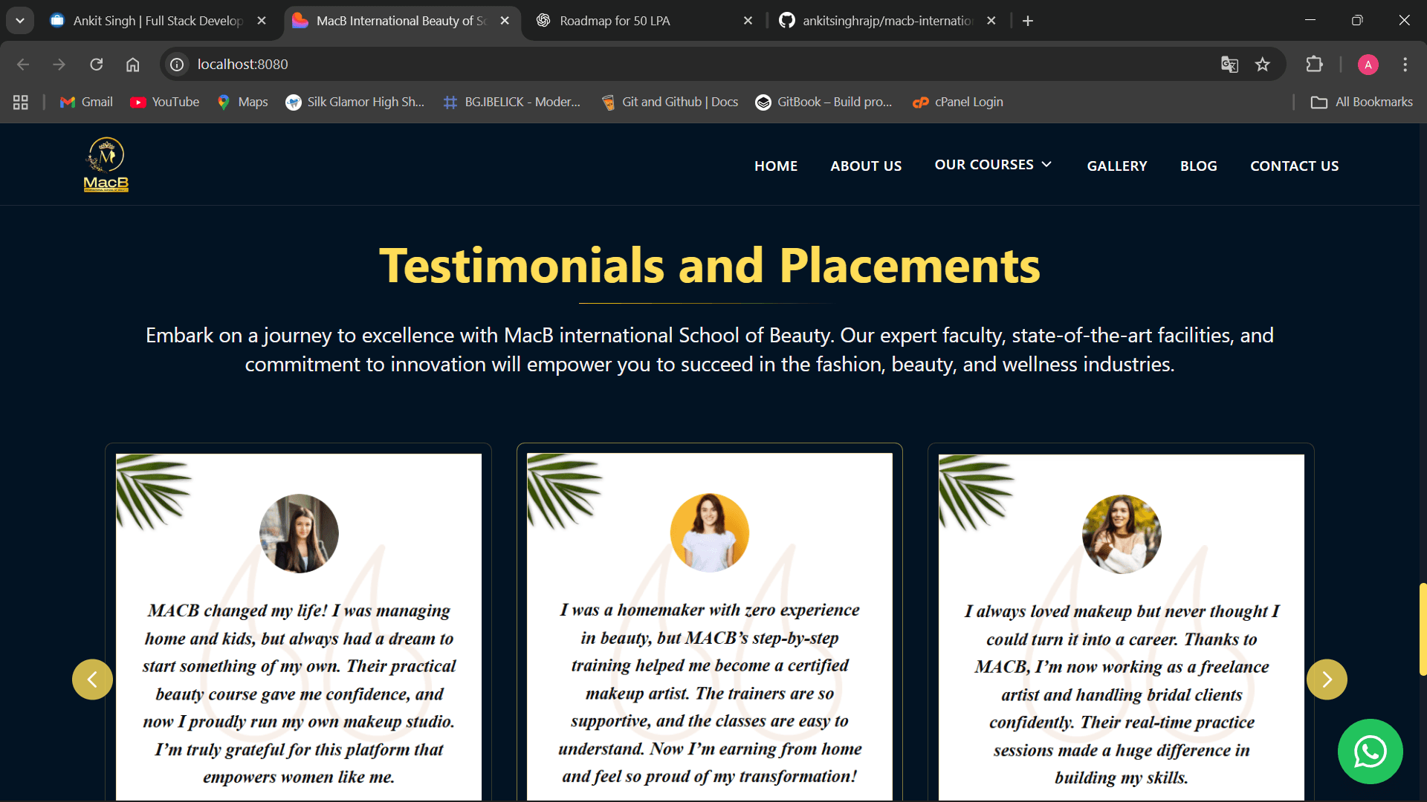Open the Contact Us page link

point(1294,166)
